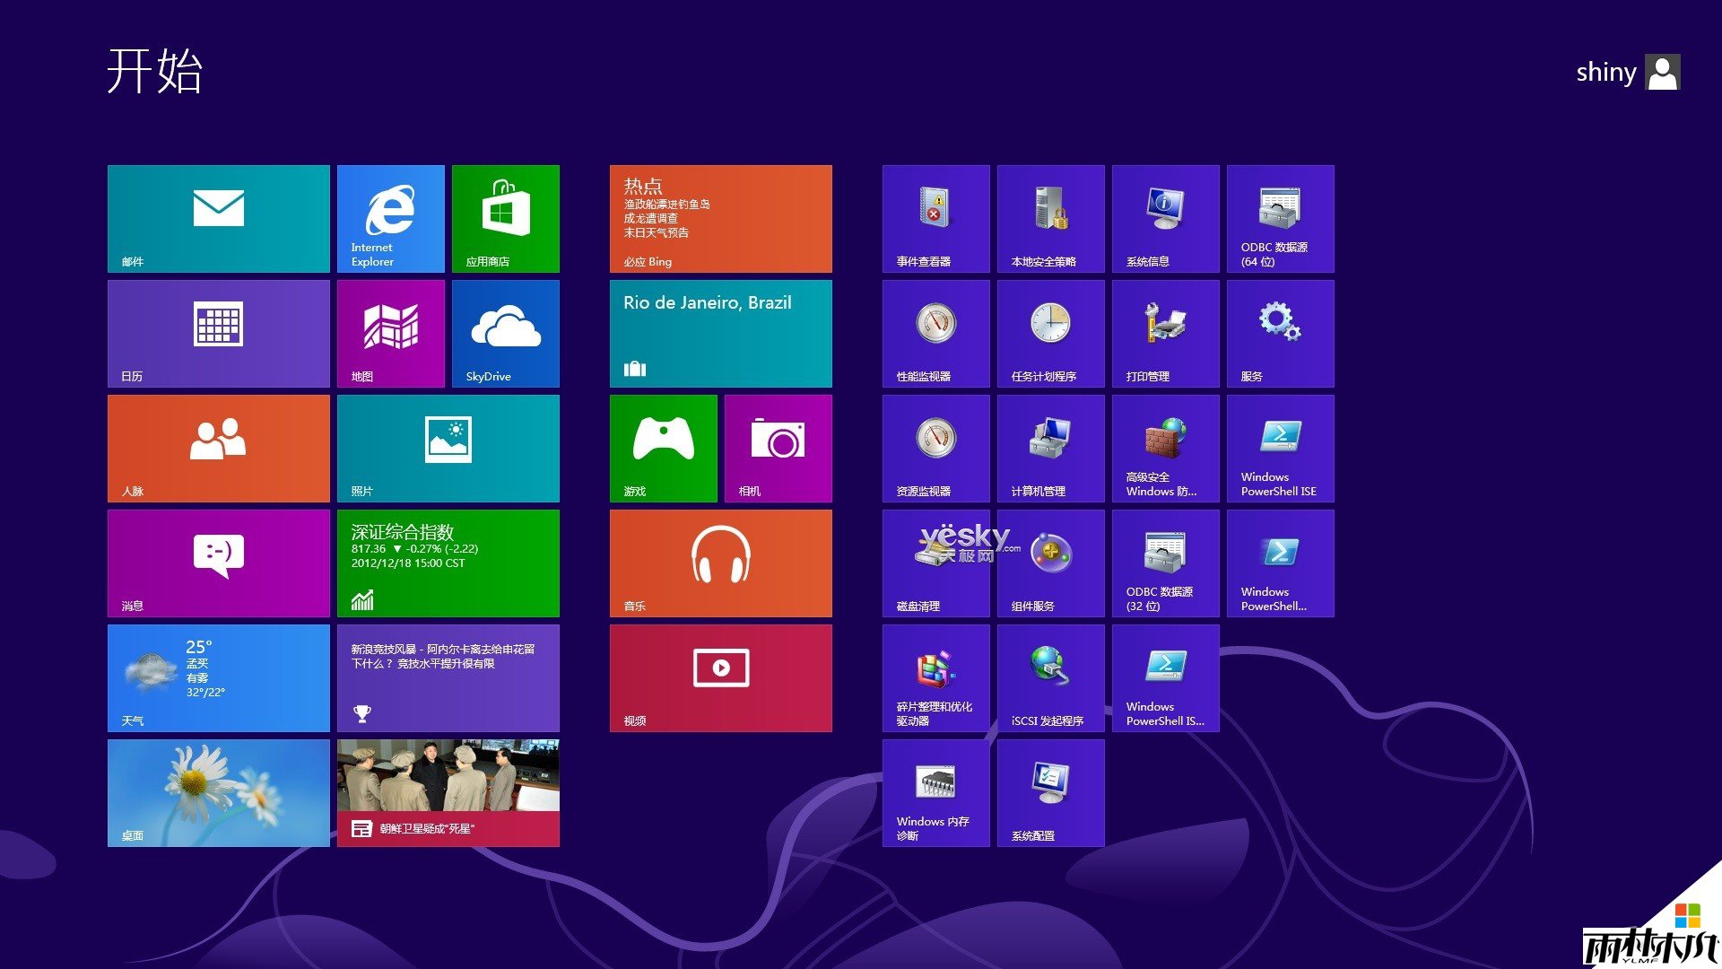Open the Weather (天气) tile
Viewport: 1722px width, 969px height.
[218, 677]
